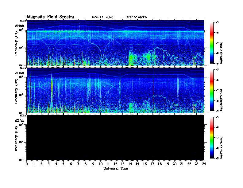This screenshot has height=188, width=243.
Task: Click hour '23' on the time axis
Action: (x=196, y=164)
